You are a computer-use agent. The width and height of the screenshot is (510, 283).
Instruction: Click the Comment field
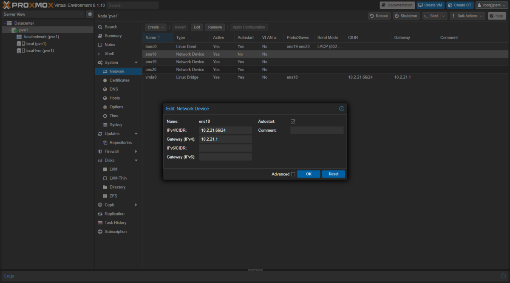[x=317, y=130]
